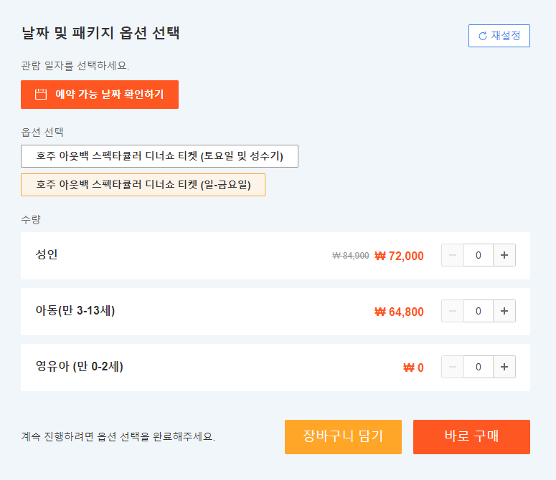Screen dimensions: 556x480
Task: Click the calendar icon on the orange button
Action: (41, 94)
